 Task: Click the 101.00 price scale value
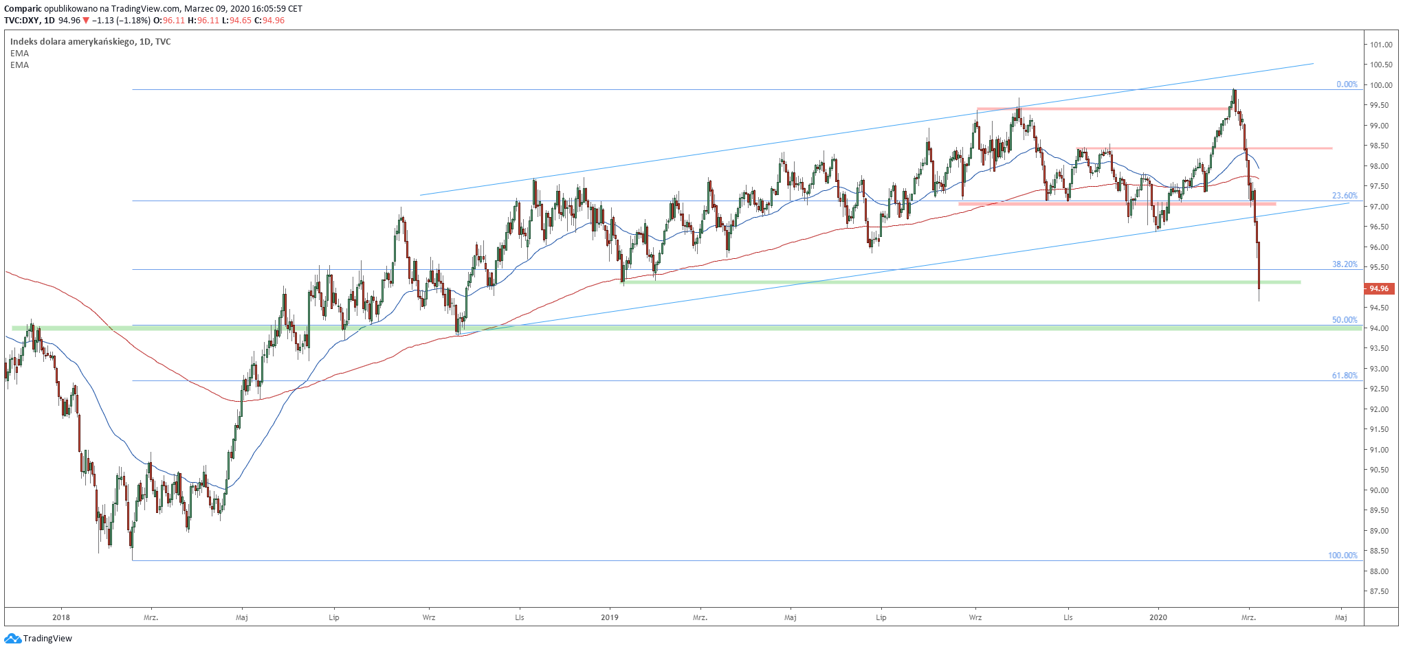coord(1381,45)
